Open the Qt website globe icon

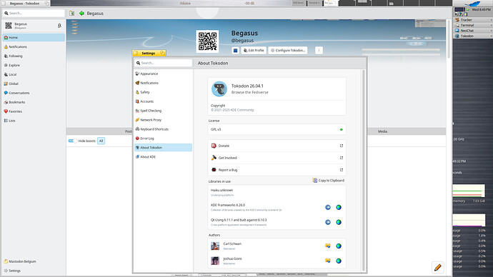(339, 222)
